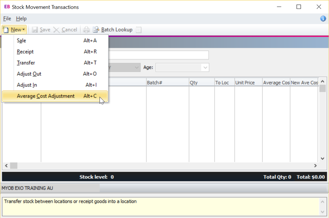329x218 pixels.
Task: Click the printer icon in the toolbar
Action: (x=86, y=30)
